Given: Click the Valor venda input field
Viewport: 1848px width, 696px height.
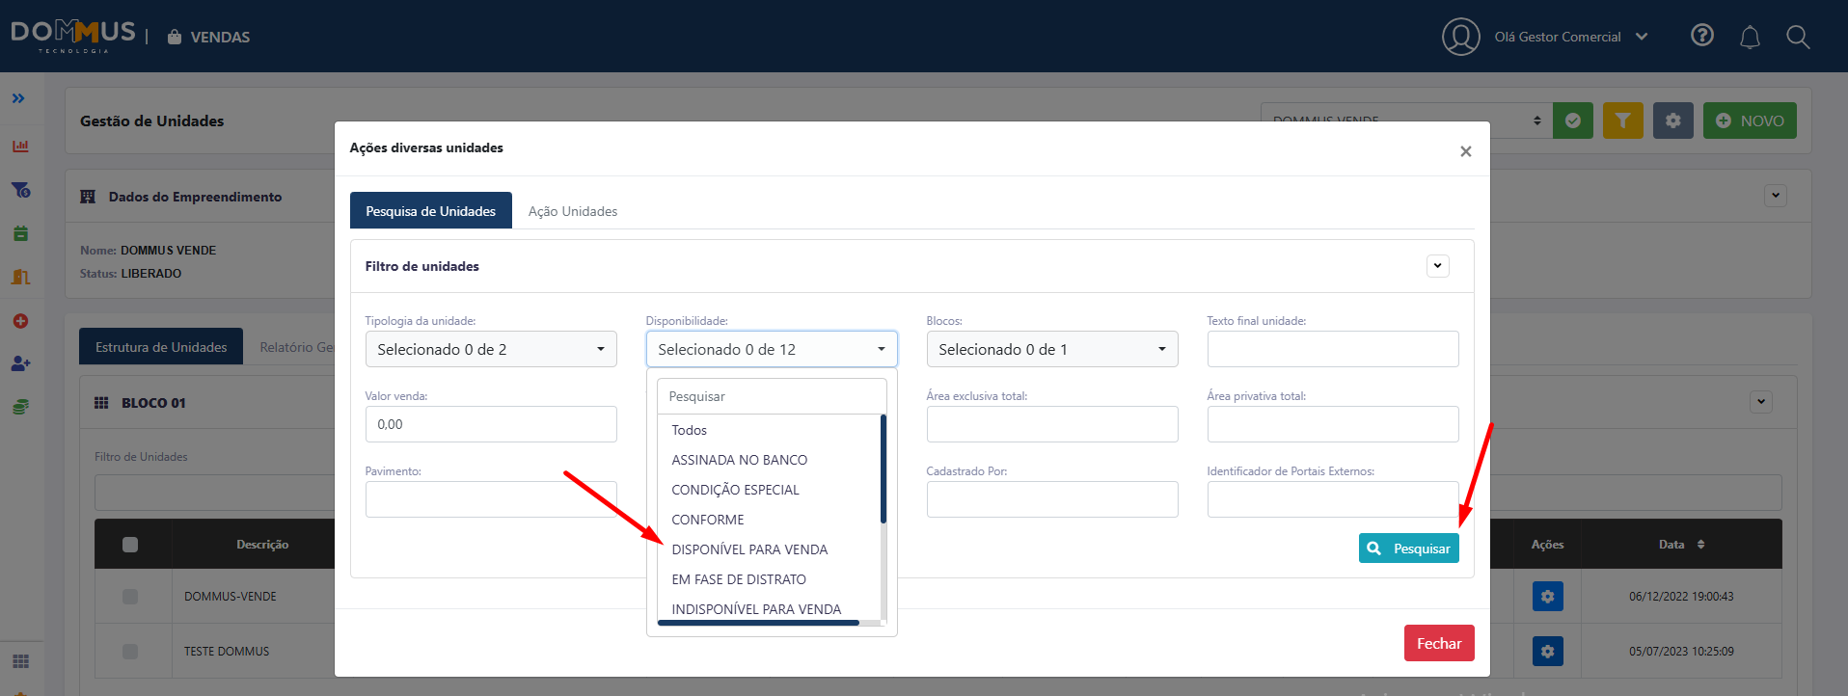Looking at the screenshot, I should [490, 424].
